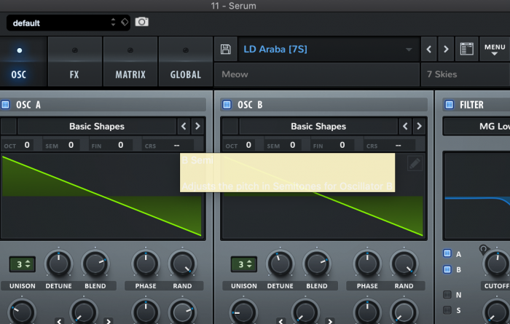This screenshot has width=510, height=324.
Task: Open OSC A Basic Shapes wavetable menu
Action: (x=97, y=126)
